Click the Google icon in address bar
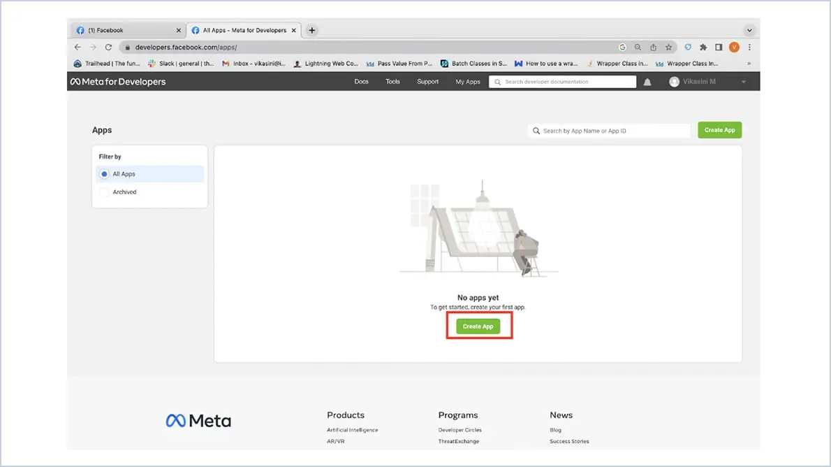Image resolution: width=831 pixels, height=467 pixels. [x=622, y=48]
